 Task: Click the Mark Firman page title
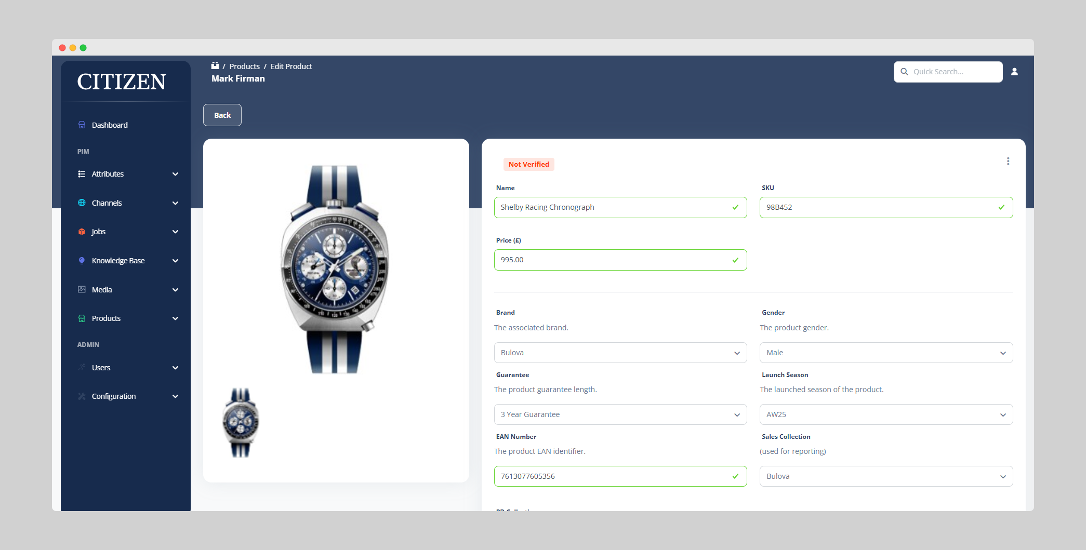click(x=238, y=78)
